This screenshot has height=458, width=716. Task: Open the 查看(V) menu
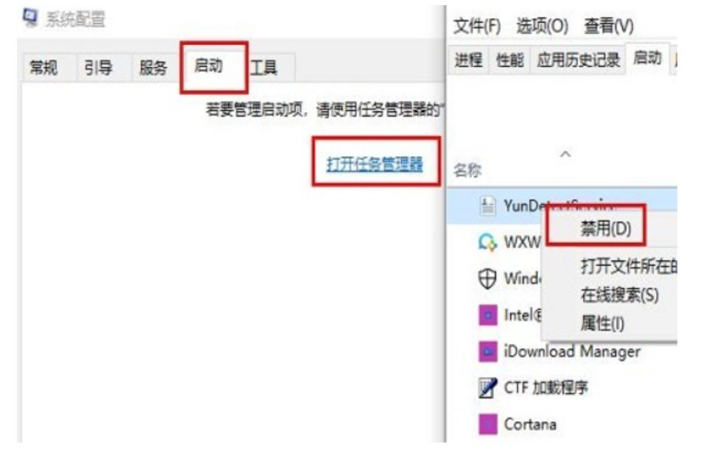(x=608, y=26)
